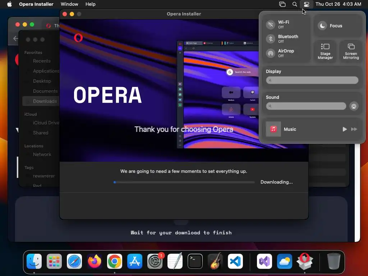Click the back arrow in browser window
Viewport: 368px width, 276px height.
(x=15, y=38)
